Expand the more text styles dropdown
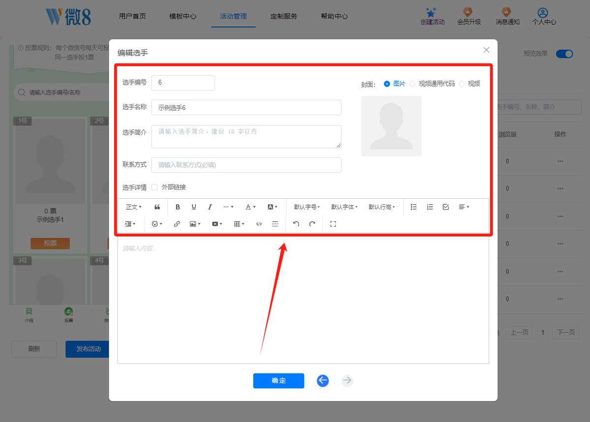This screenshot has width=590, height=422. [229, 207]
